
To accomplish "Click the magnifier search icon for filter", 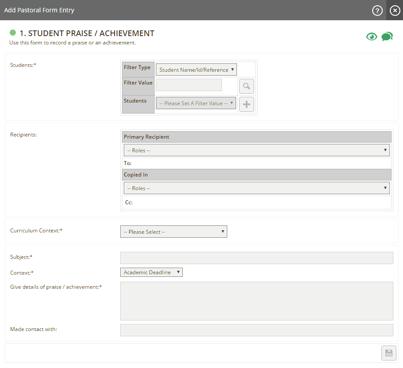I will [247, 86].
